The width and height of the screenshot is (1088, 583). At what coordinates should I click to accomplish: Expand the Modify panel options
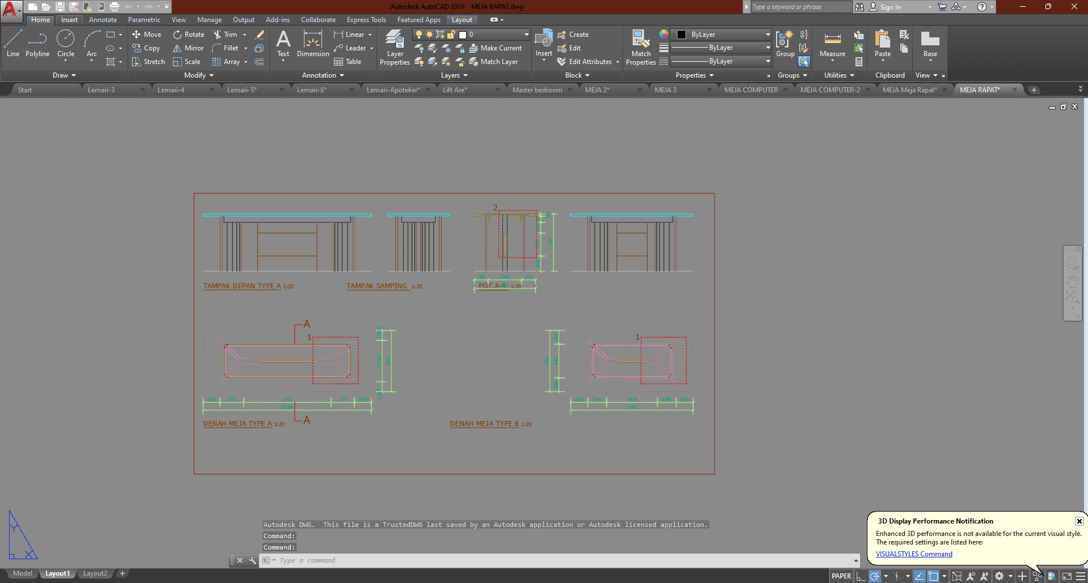199,75
